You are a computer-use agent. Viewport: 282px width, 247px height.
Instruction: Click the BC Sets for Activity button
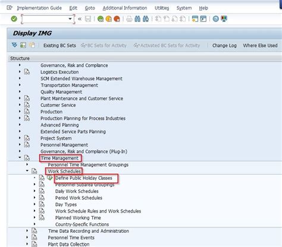point(104,46)
